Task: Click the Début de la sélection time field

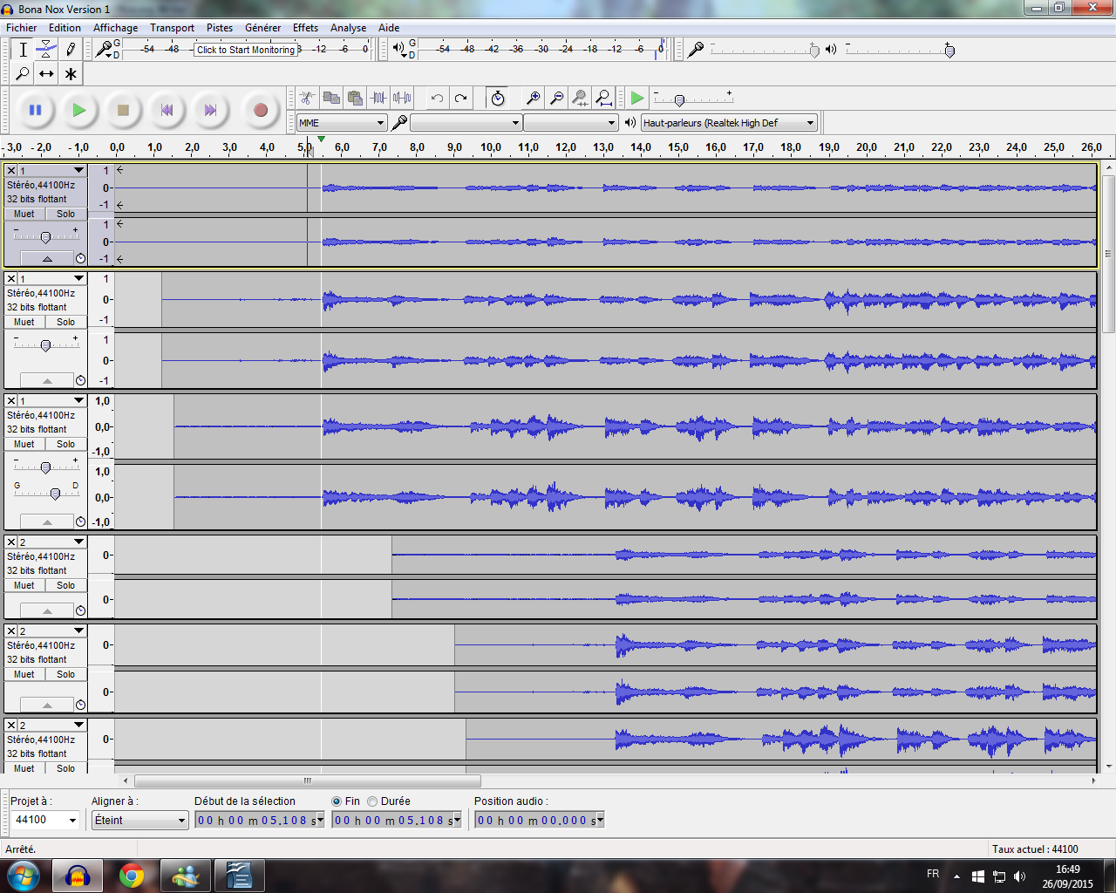Action: 260,820
